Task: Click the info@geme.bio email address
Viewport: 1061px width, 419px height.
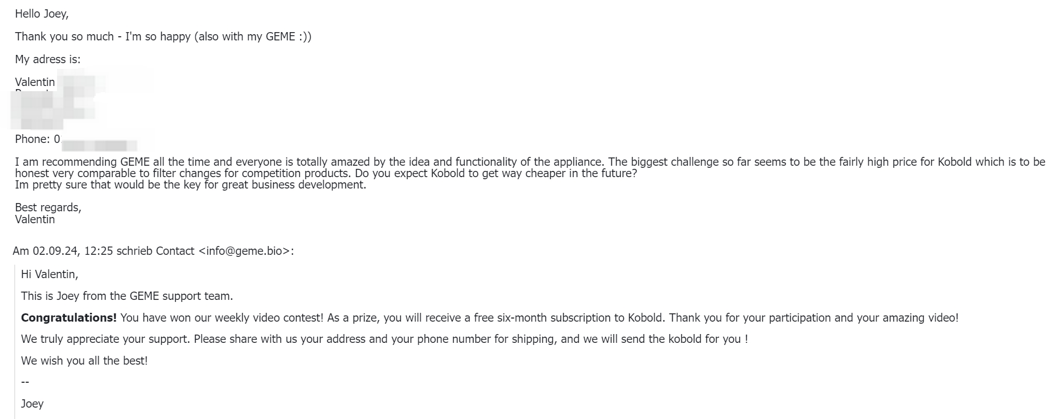Action: 248,251
